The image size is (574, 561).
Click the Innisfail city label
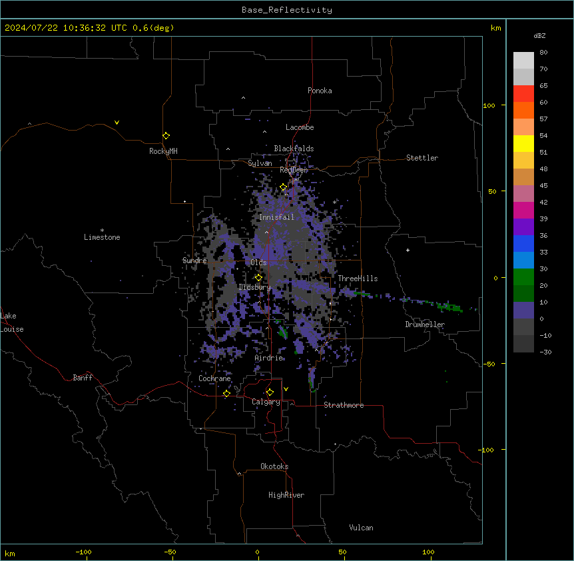point(276,217)
